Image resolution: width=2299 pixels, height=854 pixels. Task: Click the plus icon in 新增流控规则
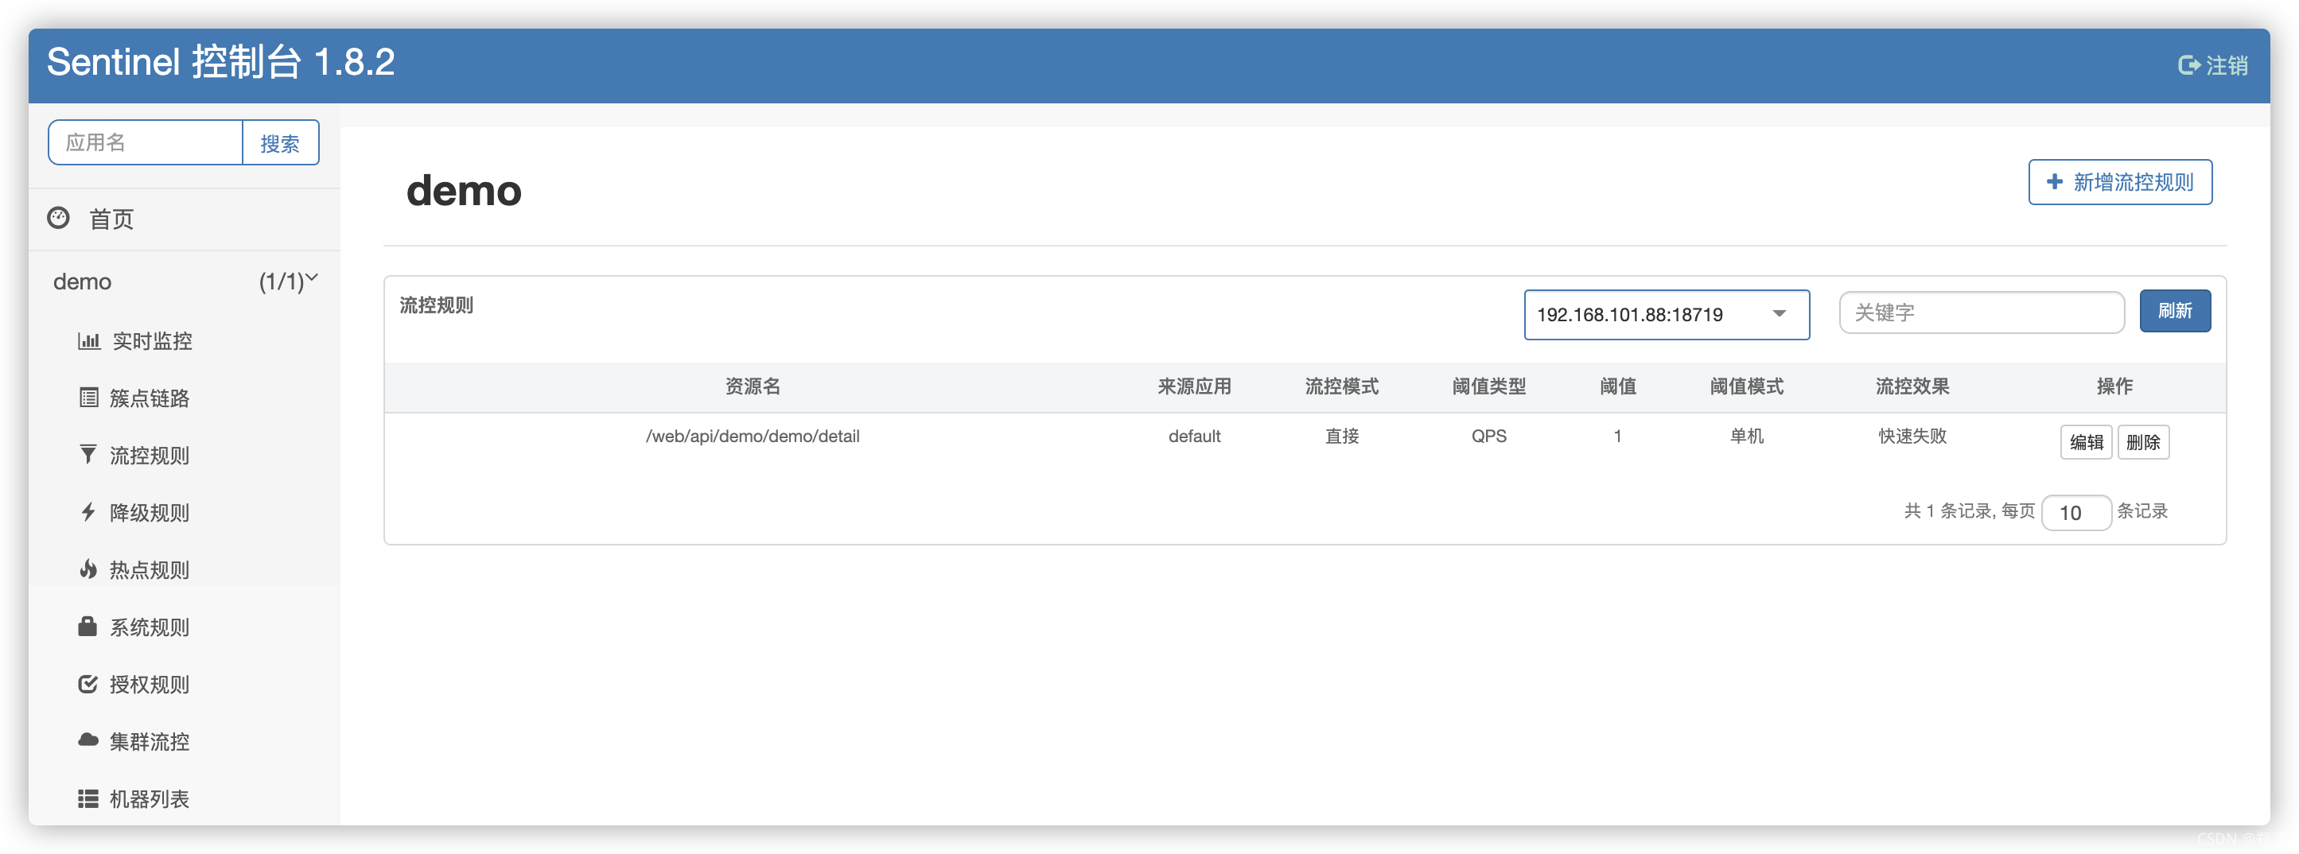(2055, 182)
